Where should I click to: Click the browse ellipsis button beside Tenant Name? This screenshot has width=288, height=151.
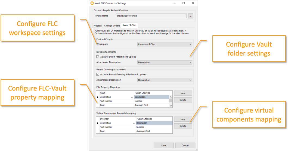click(191, 16)
